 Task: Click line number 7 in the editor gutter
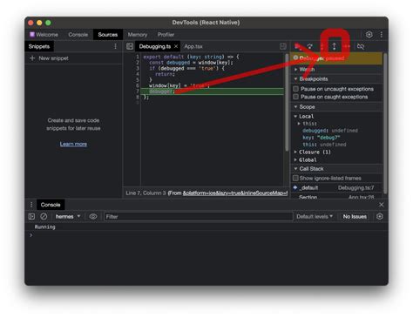[138, 91]
